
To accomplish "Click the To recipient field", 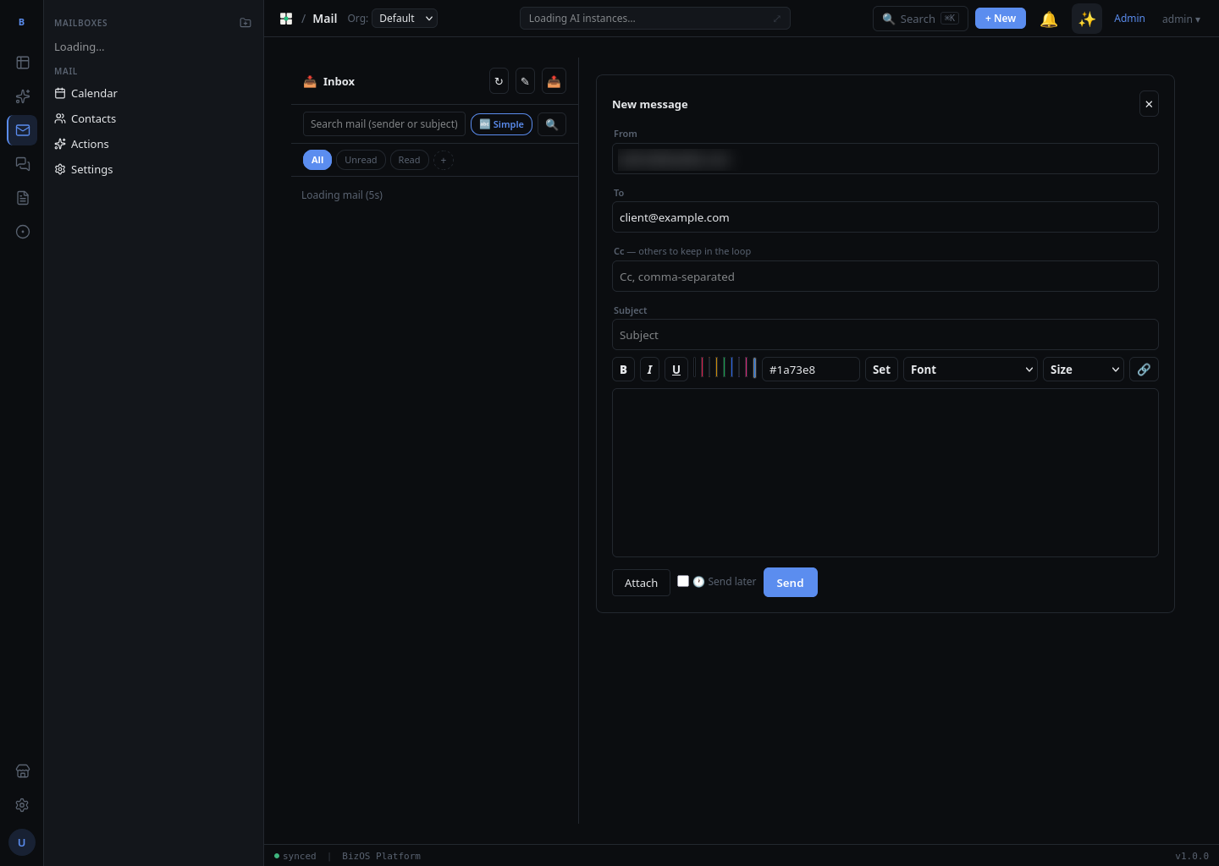I will coord(885,217).
